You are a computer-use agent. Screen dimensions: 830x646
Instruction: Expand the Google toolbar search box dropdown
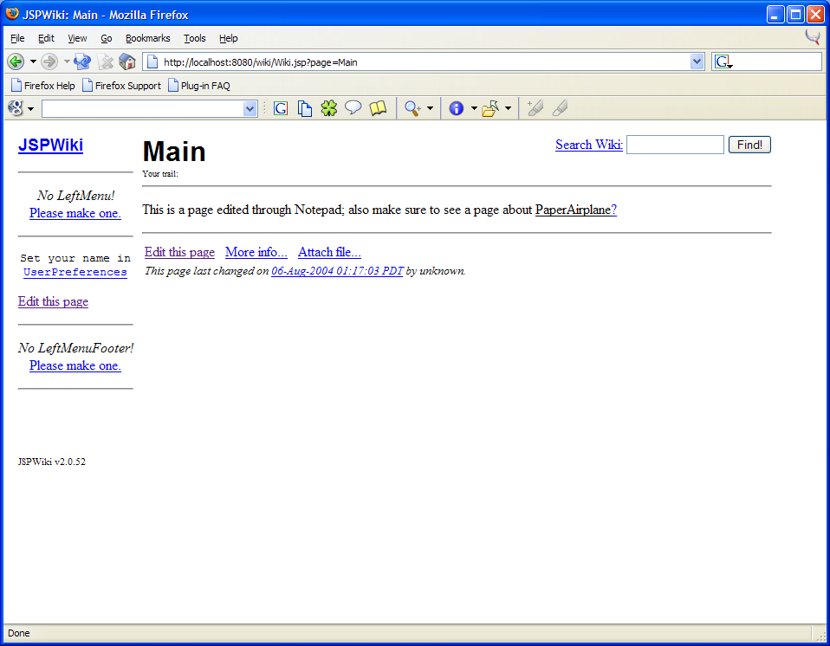click(x=250, y=109)
